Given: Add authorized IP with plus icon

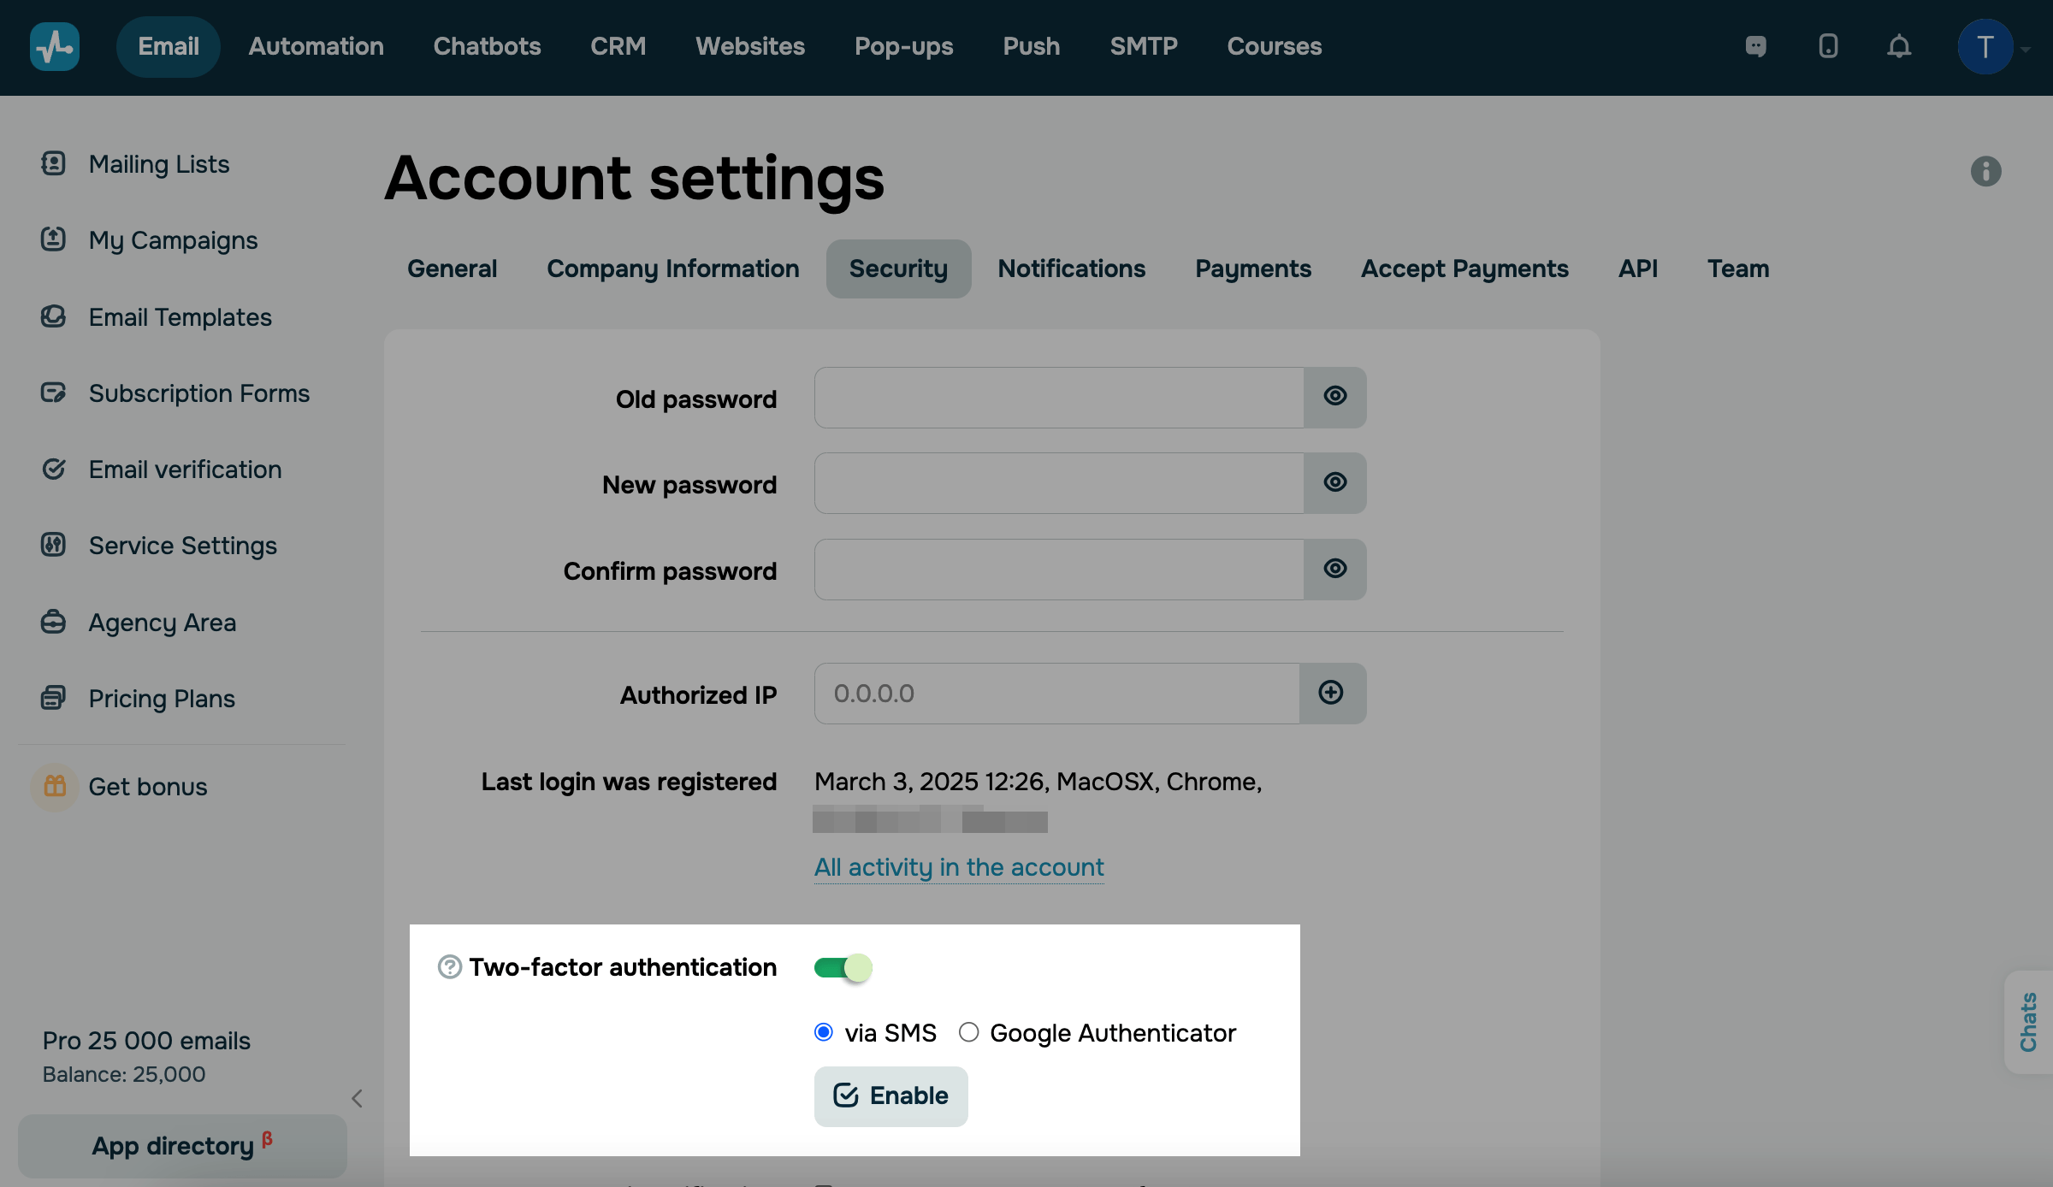Looking at the screenshot, I should (1331, 693).
